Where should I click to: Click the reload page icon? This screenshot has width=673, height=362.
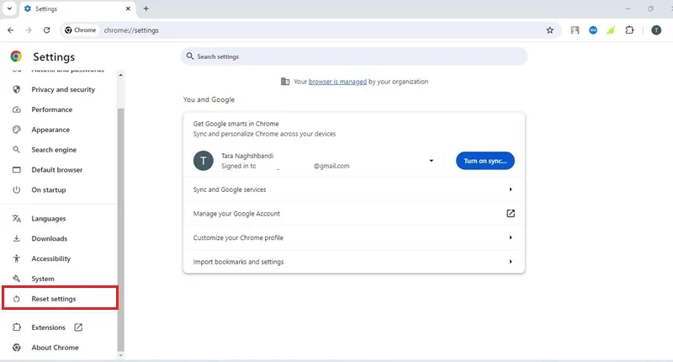click(47, 30)
